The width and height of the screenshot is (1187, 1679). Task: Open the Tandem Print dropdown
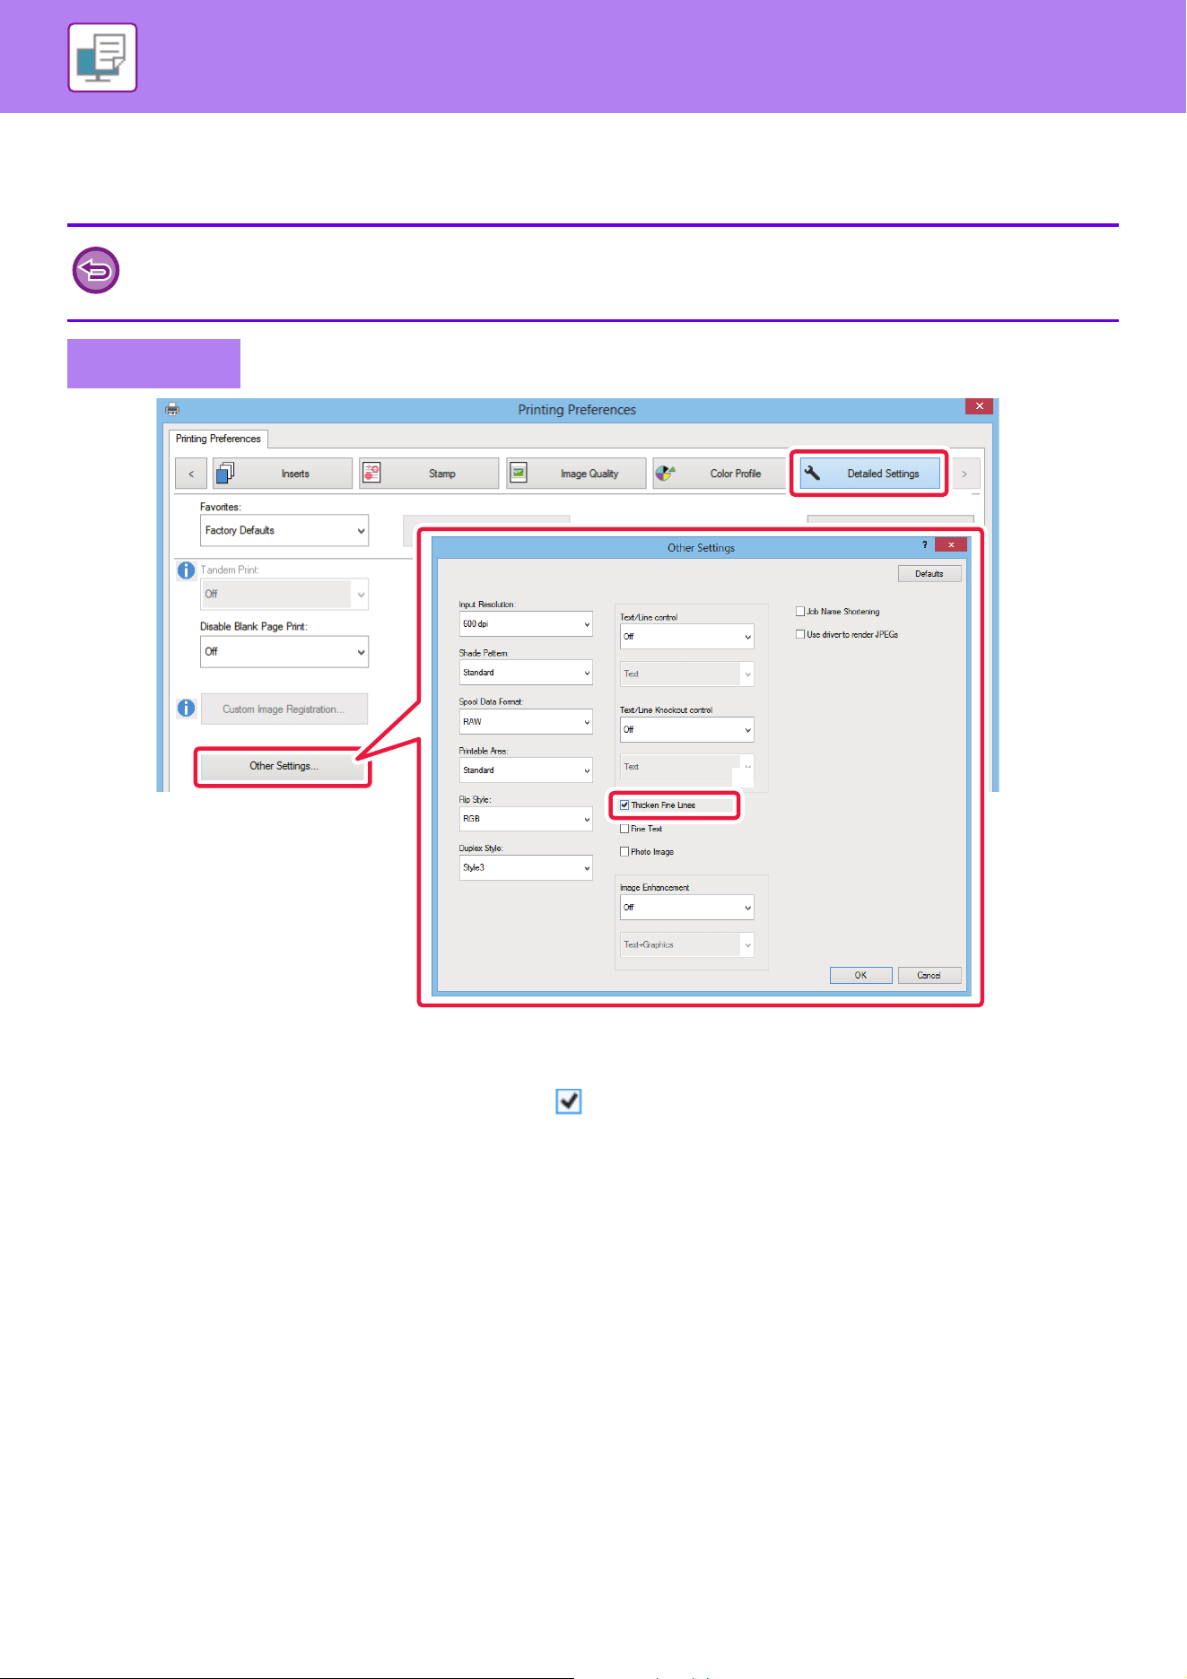[x=284, y=594]
